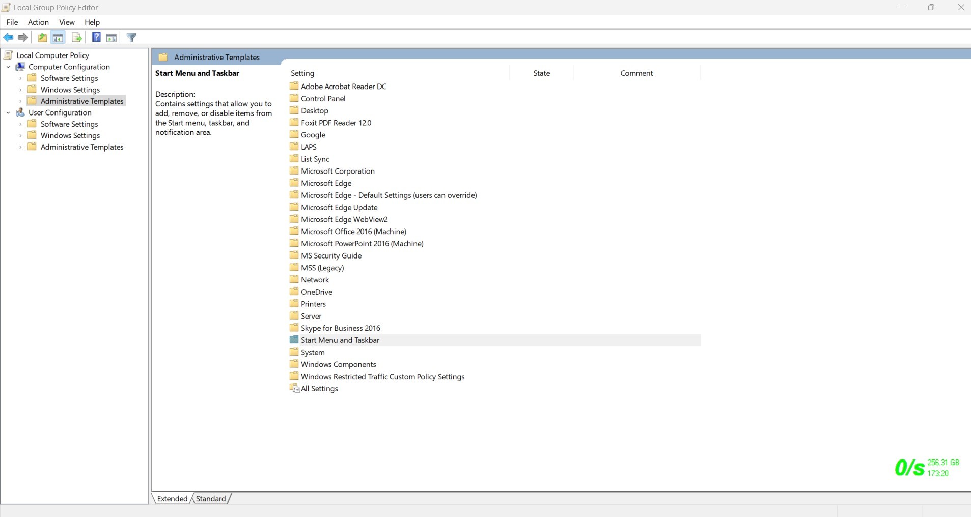Select Software Settings label under User Configuration
This screenshot has width=971, height=517.
coord(69,124)
